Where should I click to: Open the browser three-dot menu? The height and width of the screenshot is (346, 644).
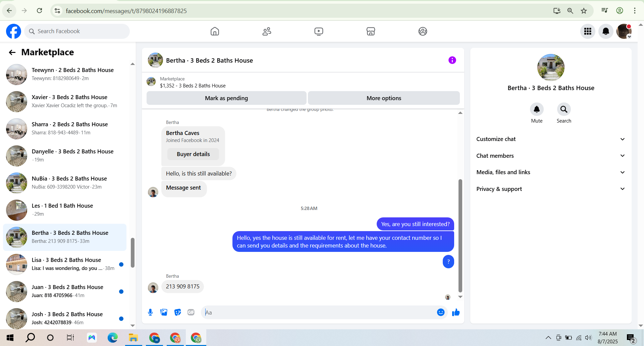point(635,11)
